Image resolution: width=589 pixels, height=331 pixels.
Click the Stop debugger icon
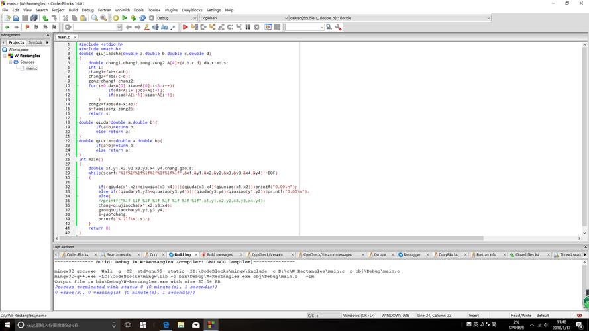[257, 27]
